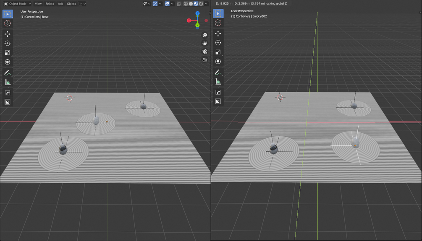This screenshot has height=241, width=422.
Task: Click the Pan view hand button
Action: [x=205, y=43]
